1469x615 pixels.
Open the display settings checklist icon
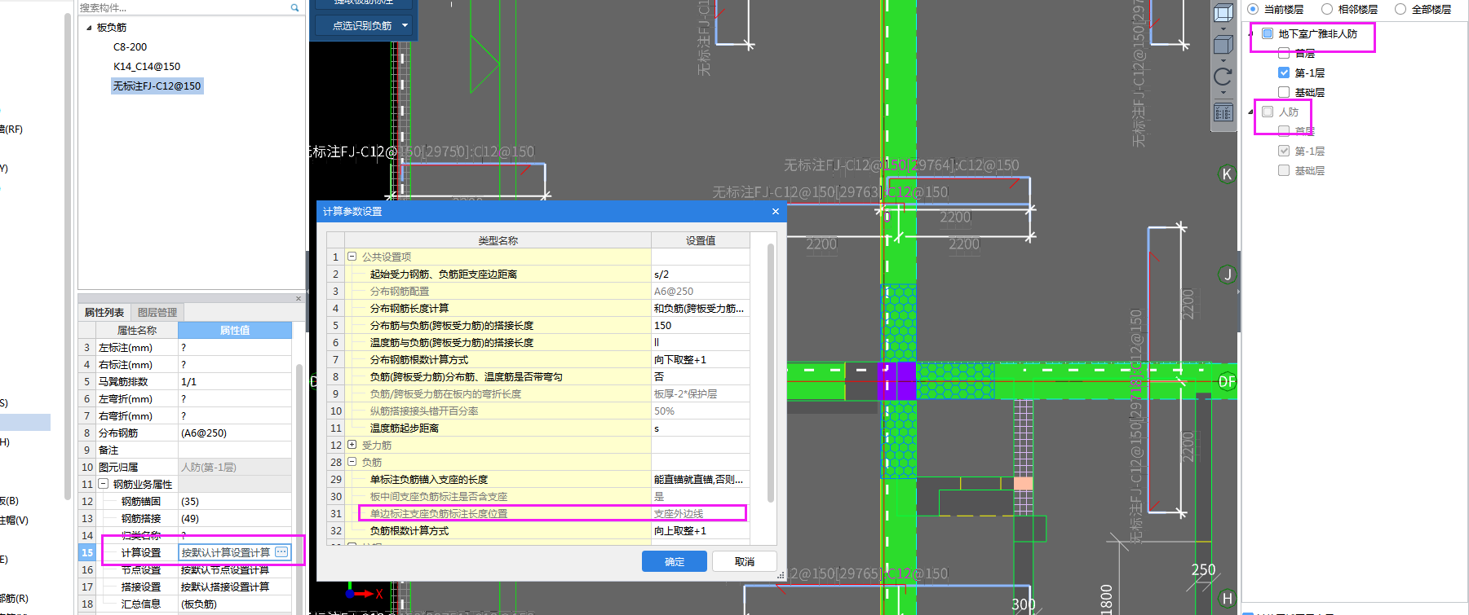coord(1223,112)
